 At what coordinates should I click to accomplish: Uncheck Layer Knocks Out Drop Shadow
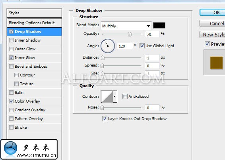click(x=105, y=118)
